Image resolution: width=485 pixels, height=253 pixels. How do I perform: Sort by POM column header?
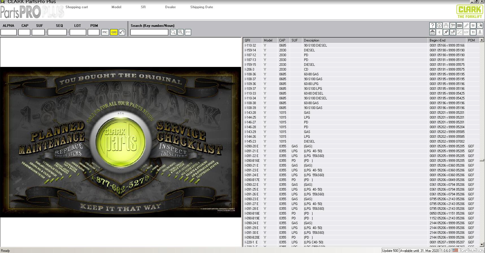click(473, 40)
